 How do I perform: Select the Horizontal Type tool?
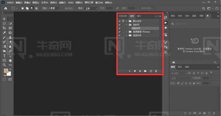4,56
